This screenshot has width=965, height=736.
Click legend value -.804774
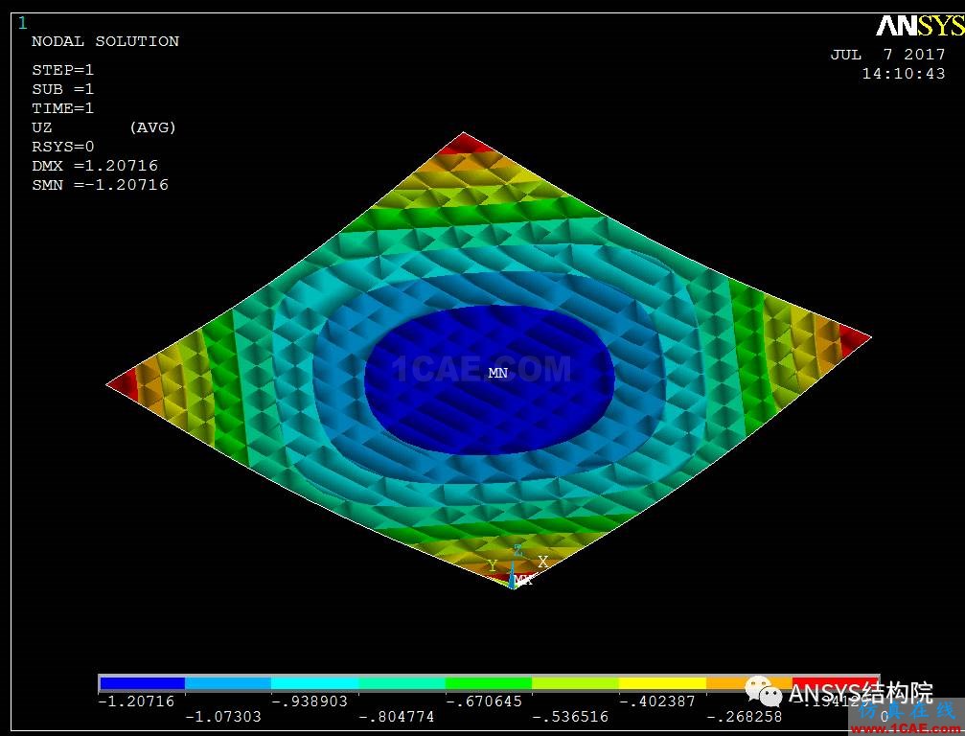click(x=397, y=717)
